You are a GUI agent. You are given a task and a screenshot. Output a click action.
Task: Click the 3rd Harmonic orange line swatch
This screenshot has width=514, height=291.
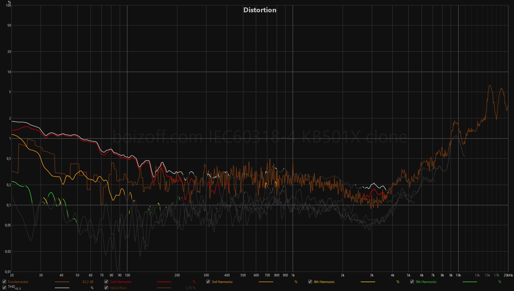[x=266, y=282]
